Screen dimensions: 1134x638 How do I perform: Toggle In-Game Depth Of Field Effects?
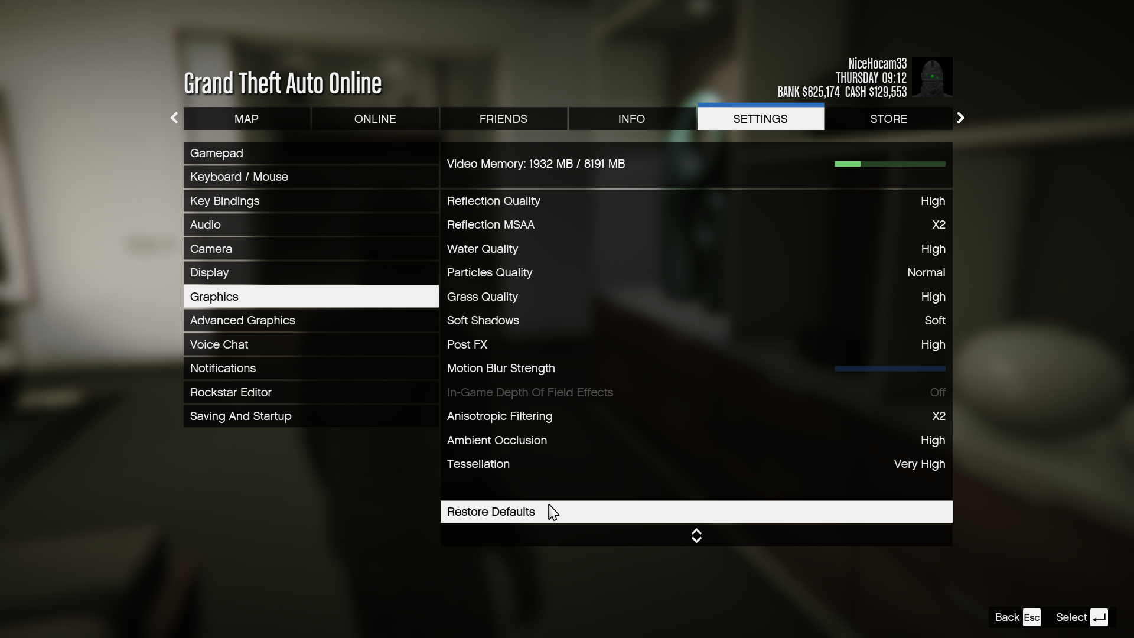(x=696, y=392)
